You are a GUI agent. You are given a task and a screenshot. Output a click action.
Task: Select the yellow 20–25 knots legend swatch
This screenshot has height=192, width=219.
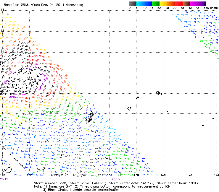[163, 4]
